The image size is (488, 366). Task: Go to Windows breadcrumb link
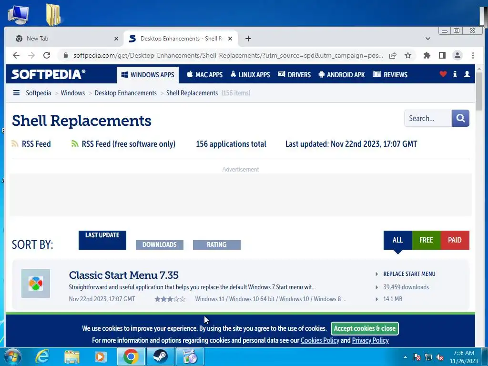tap(73, 93)
